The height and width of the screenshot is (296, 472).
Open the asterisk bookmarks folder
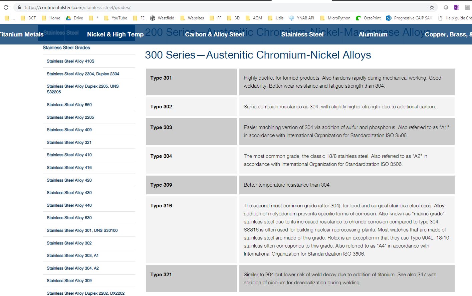coord(93,18)
